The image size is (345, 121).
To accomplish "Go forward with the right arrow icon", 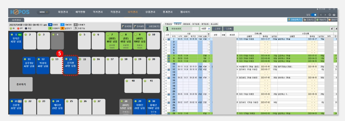I will point(325,15).
